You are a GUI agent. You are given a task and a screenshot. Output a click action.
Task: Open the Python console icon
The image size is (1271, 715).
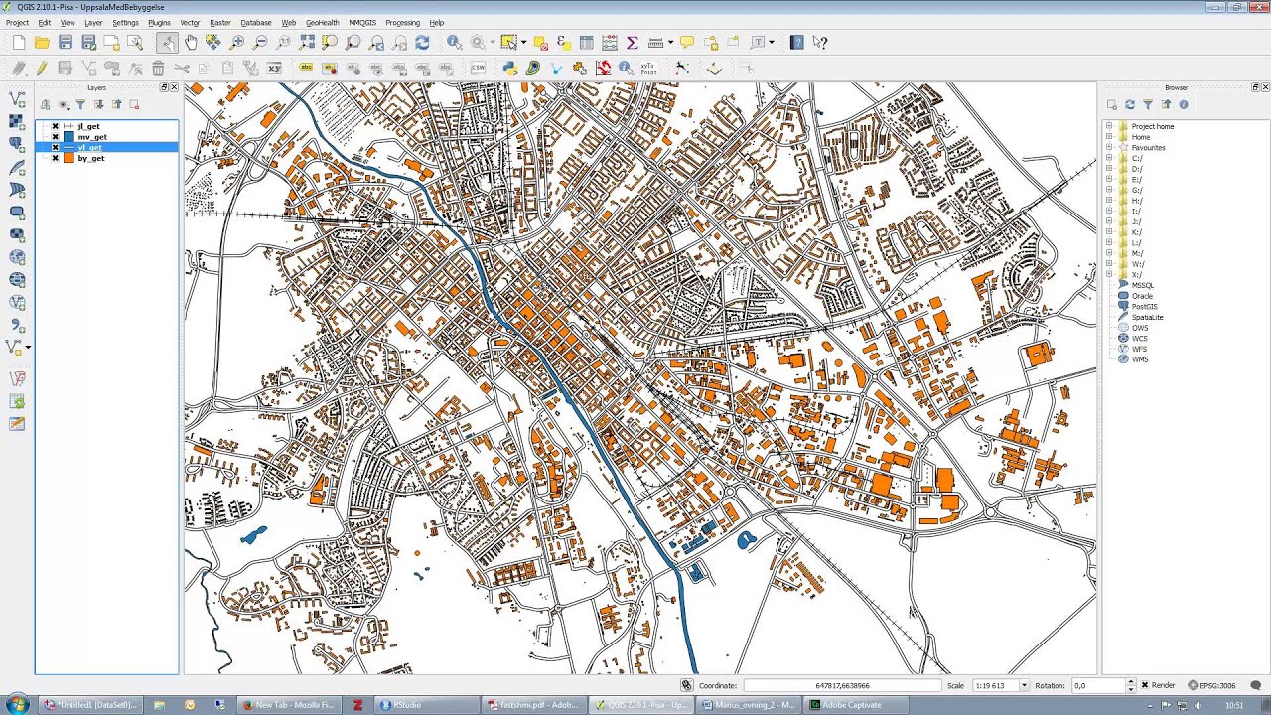click(x=510, y=69)
